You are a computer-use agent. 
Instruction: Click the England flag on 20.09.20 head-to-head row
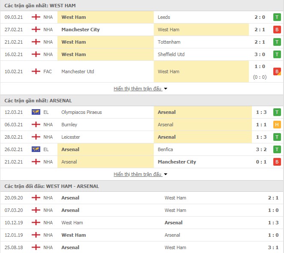pos(36,198)
